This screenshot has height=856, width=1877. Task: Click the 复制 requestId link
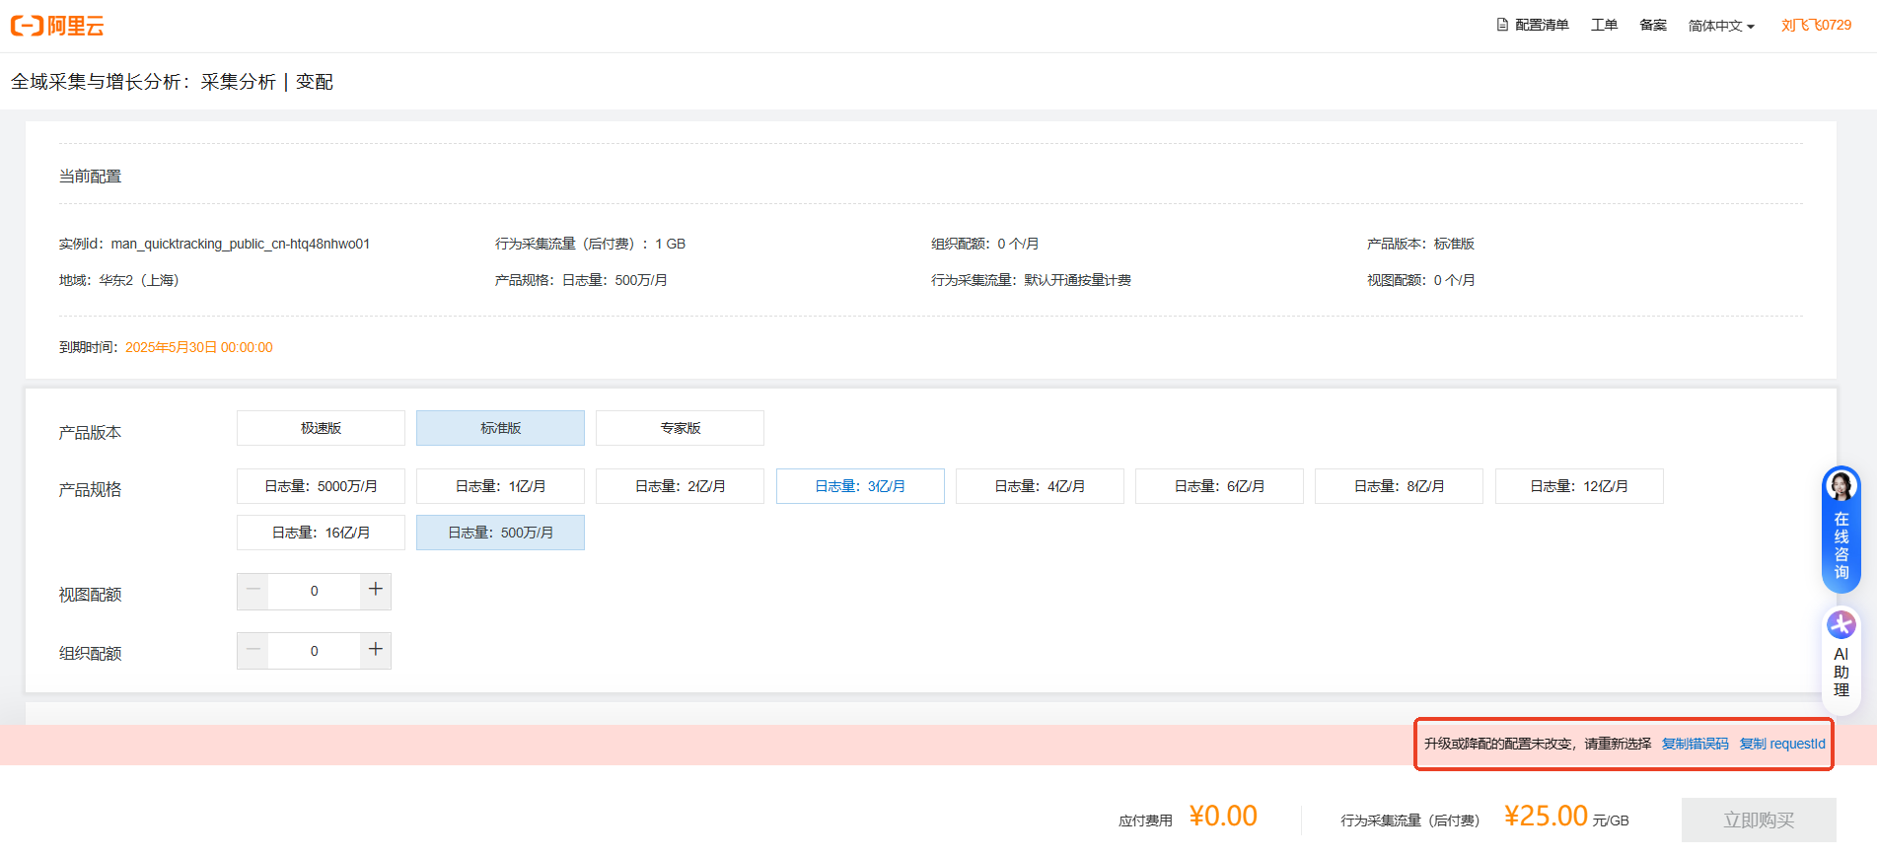1782,744
